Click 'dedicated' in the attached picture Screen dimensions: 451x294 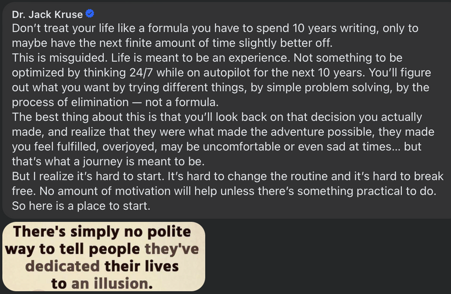(62, 266)
